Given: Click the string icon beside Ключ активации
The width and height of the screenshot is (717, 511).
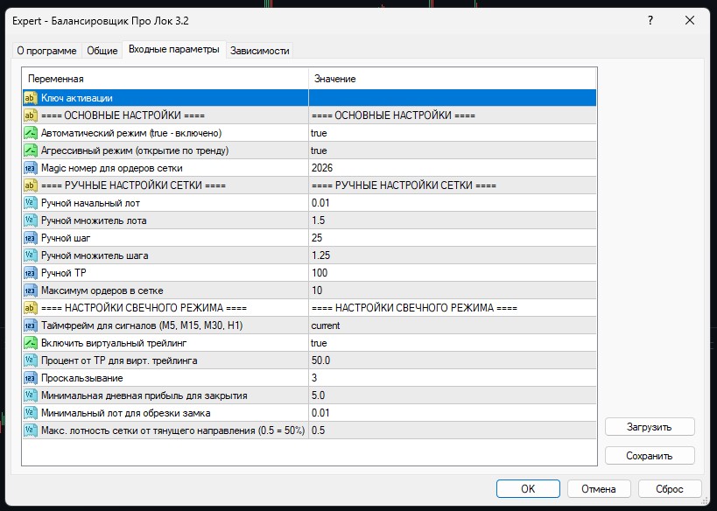Looking at the screenshot, I should [30, 98].
